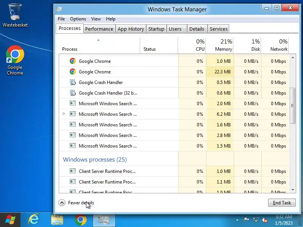Click the 22.3 MB memory value

pos(222,72)
